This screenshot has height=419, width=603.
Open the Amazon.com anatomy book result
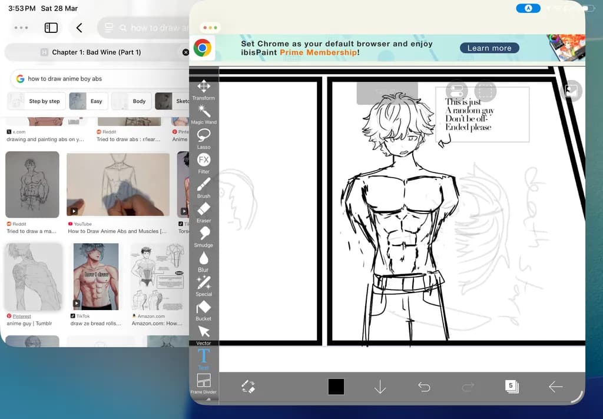tap(158, 277)
